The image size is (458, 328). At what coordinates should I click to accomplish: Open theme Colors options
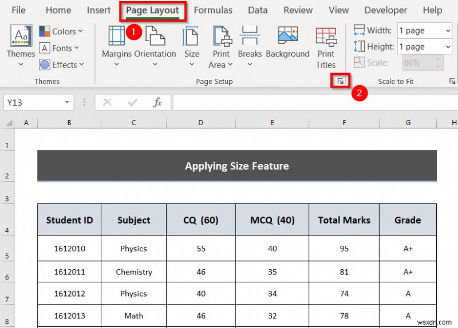coord(61,31)
